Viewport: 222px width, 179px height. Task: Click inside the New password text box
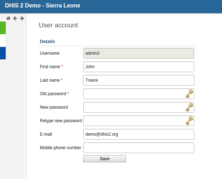pyautogui.click(x=133, y=107)
